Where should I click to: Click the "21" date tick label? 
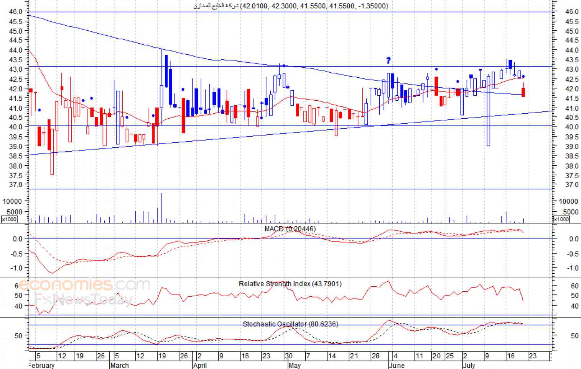[x=354, y=356]
